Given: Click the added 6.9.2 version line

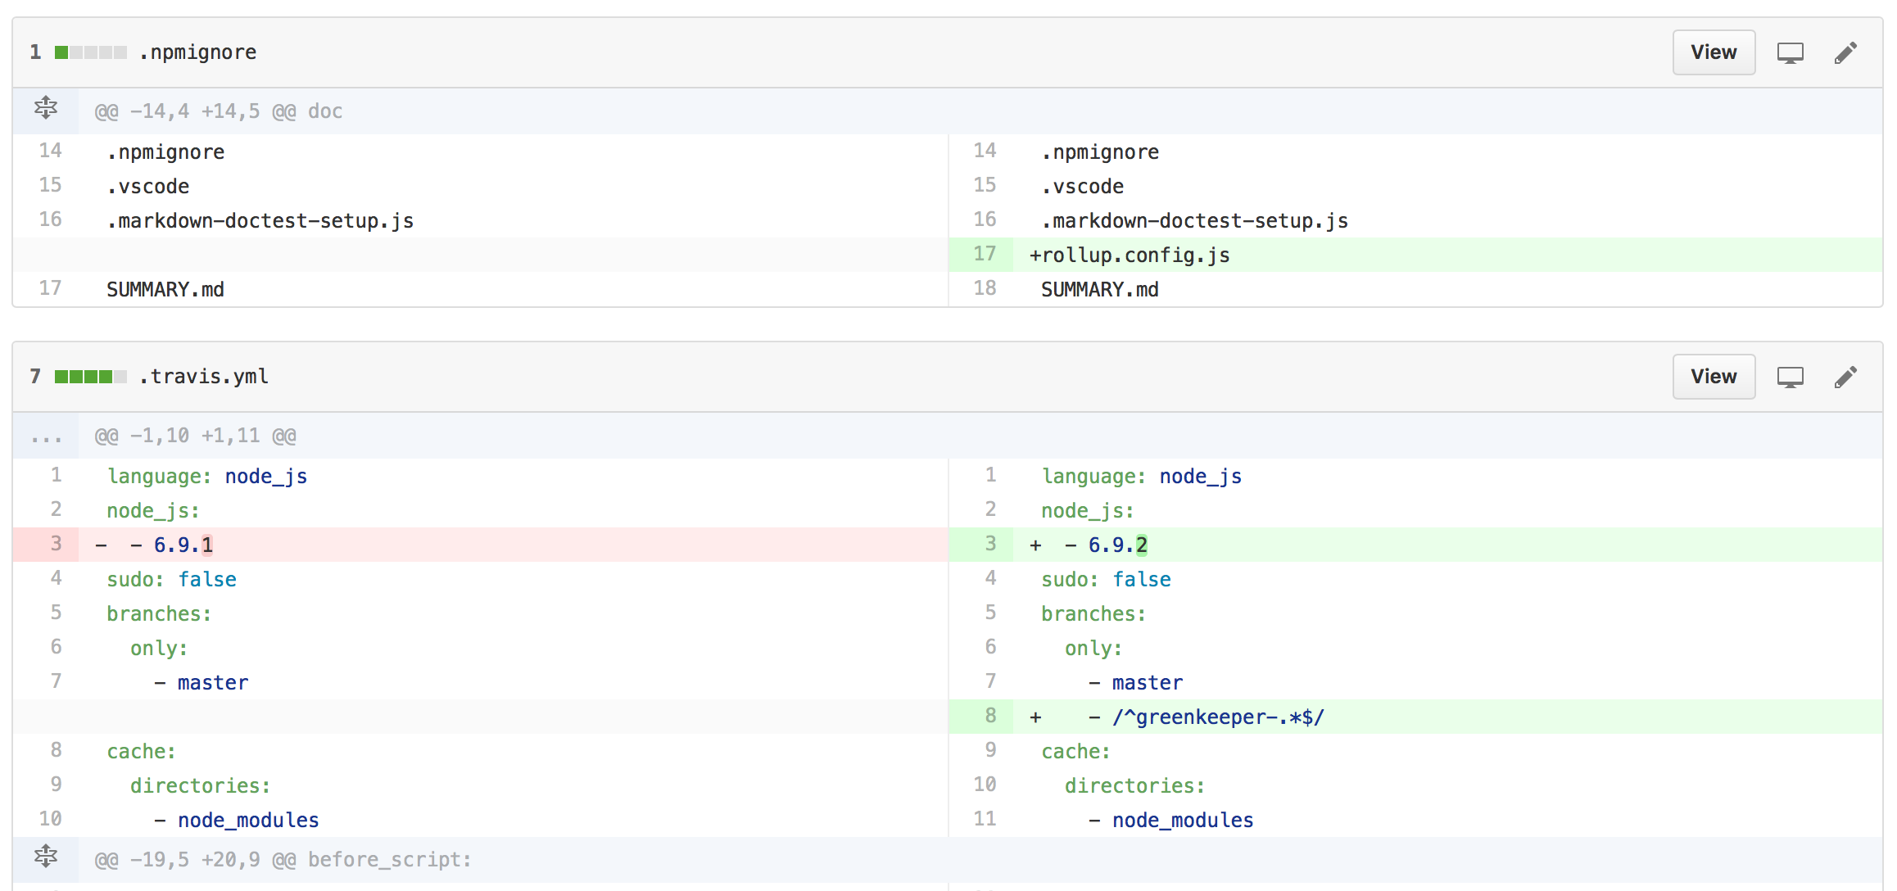Looking at the screenshot, I should (1117, 545).
